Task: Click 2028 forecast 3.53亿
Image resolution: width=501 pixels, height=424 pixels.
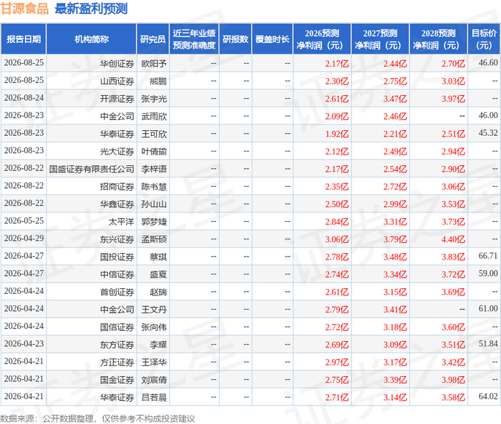Action: coord(453,204)
